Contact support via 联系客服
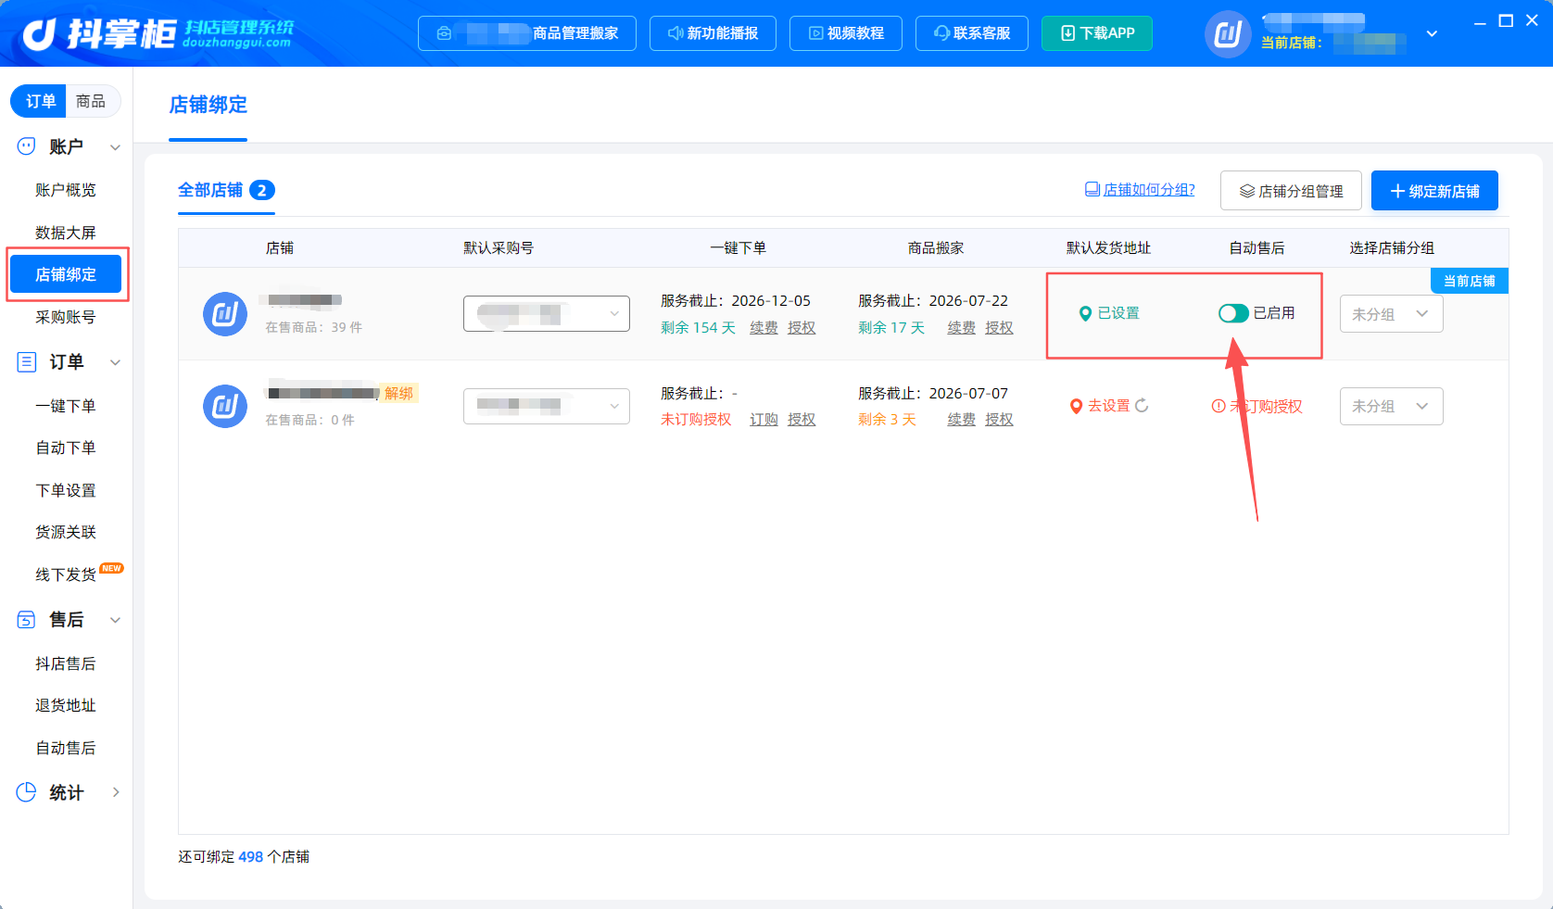This screenshot has width=1553, height=909. tap(972, 33)
